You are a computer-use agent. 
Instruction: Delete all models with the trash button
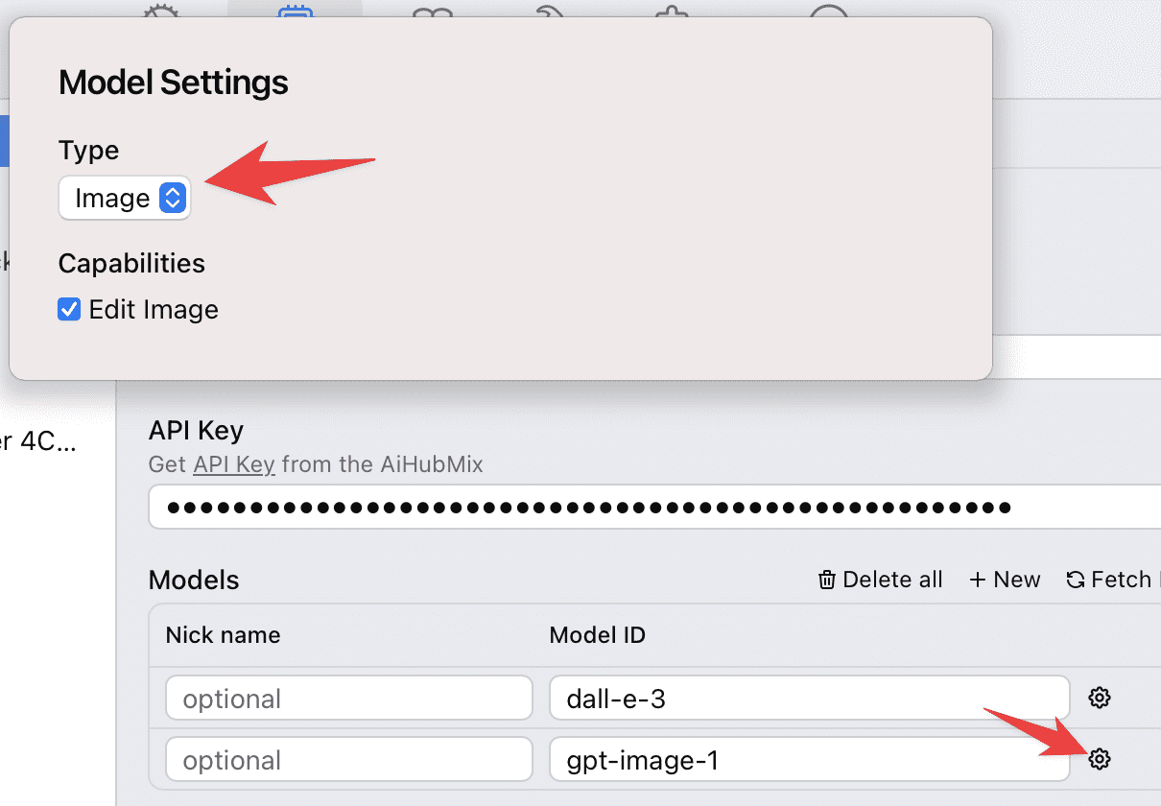880,580
